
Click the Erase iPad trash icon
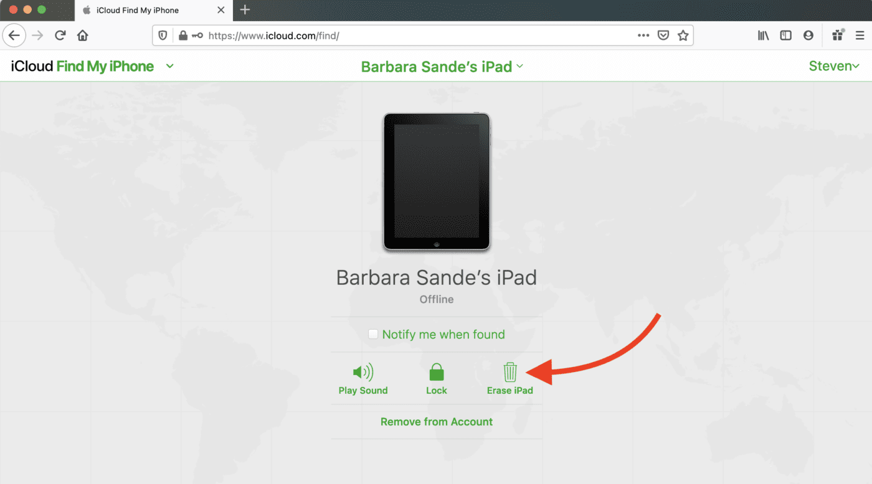click(510, 373)
